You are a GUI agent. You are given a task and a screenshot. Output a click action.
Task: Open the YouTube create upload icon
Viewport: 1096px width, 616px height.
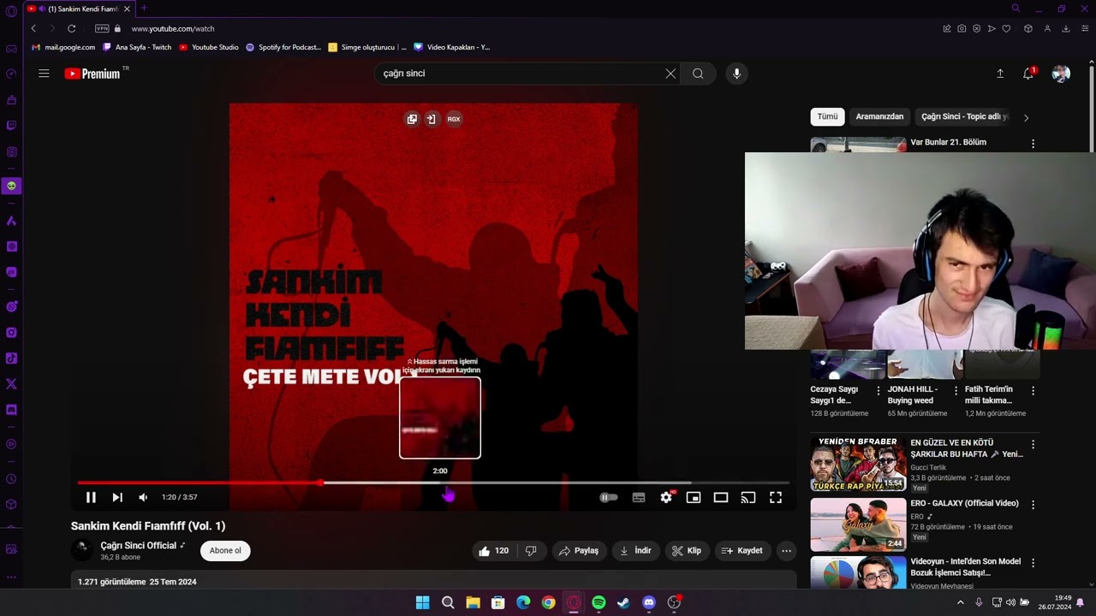coord(1000,74)
